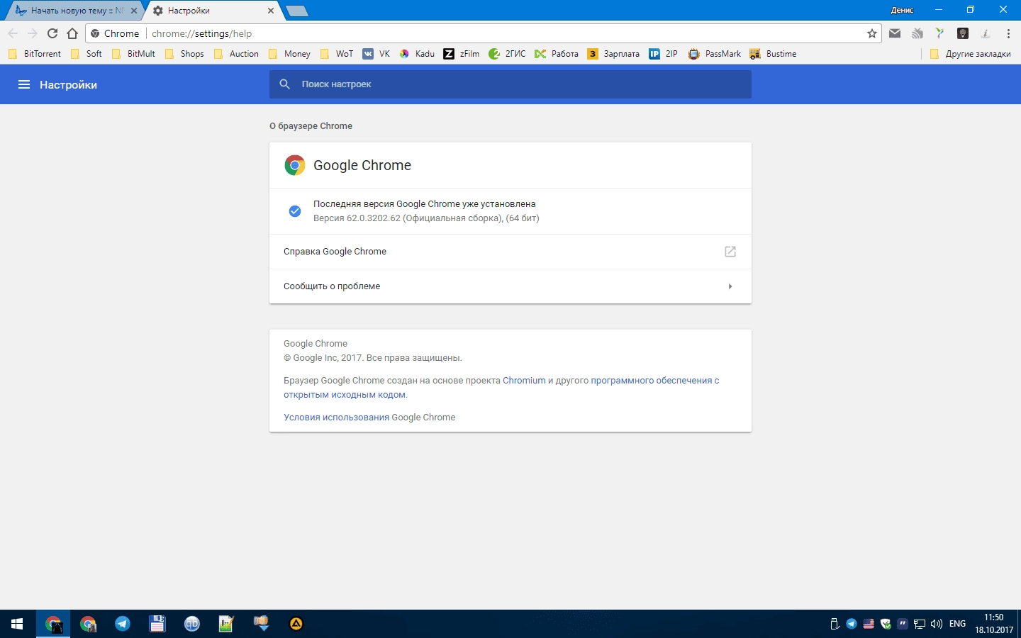Open the Money bookmarks folder

tap(290, 54)
